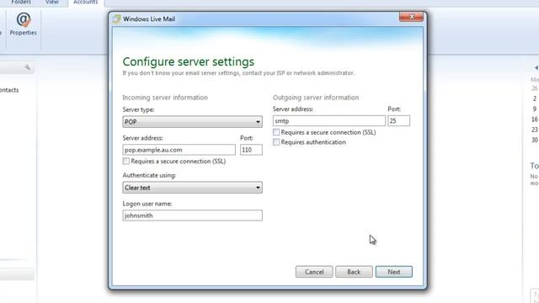Open the Server type POP dropdown

coord(193,122)
